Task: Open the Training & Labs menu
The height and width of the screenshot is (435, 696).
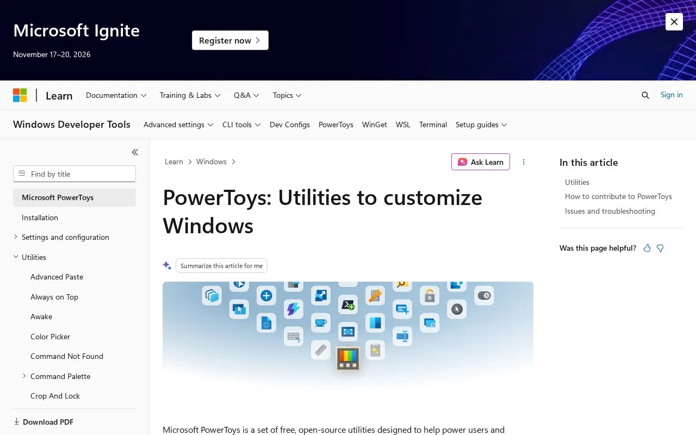Action: pos(190,95)
